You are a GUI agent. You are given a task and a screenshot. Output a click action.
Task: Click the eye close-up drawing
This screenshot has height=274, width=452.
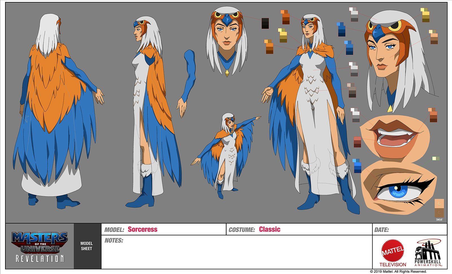click(x=399, y=188)
